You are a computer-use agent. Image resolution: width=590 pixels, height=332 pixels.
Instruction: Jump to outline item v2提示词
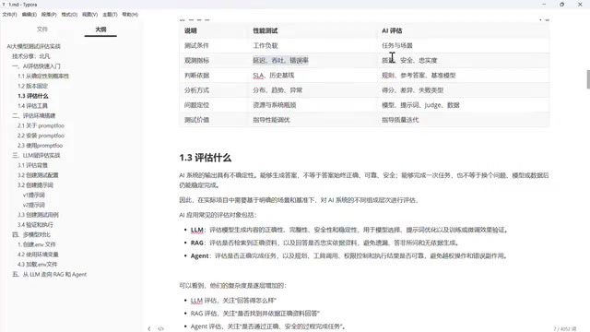tap(33, 205)
